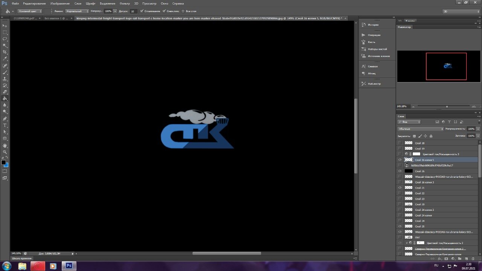The height and width of the screenshot is (271, 482).
Task: Show layer Слой 18
Action: click(400, 143)
